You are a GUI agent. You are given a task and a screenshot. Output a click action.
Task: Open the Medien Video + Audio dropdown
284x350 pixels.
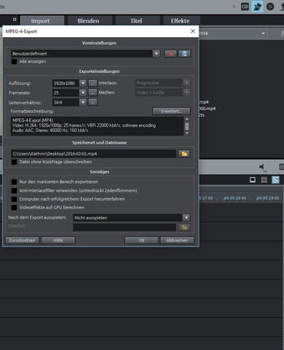186,93
